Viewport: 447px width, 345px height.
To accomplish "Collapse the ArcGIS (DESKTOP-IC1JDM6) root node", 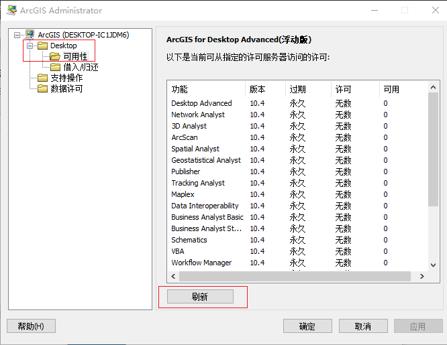I will [x=17, y=35].
